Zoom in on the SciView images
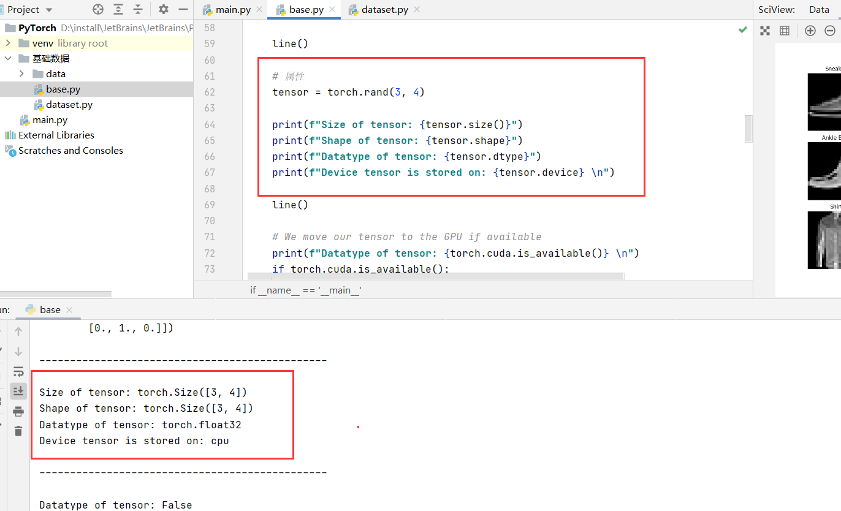 [810, 29]
